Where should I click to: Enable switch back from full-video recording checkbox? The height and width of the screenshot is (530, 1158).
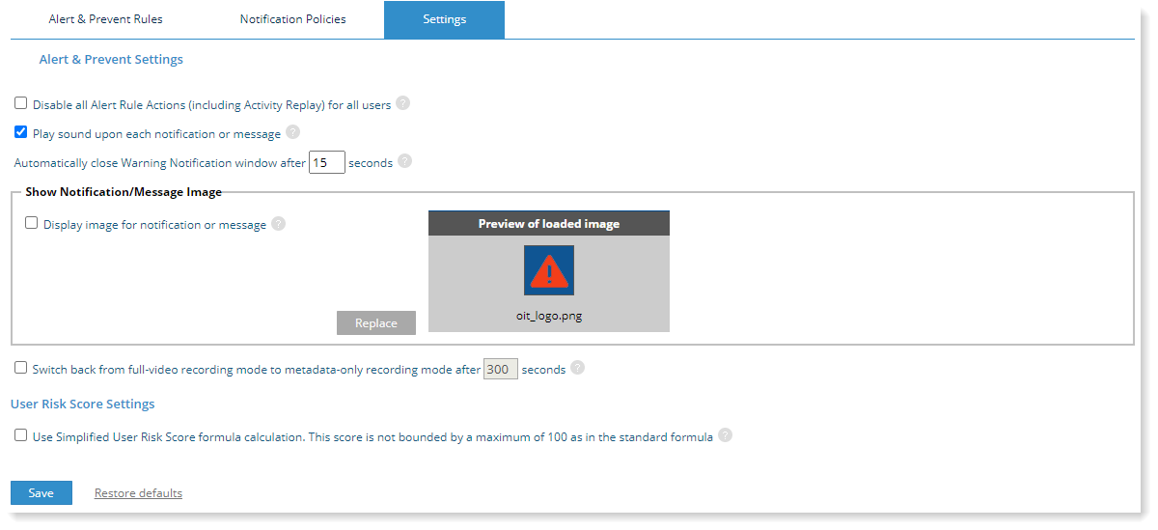pos(21,368)
